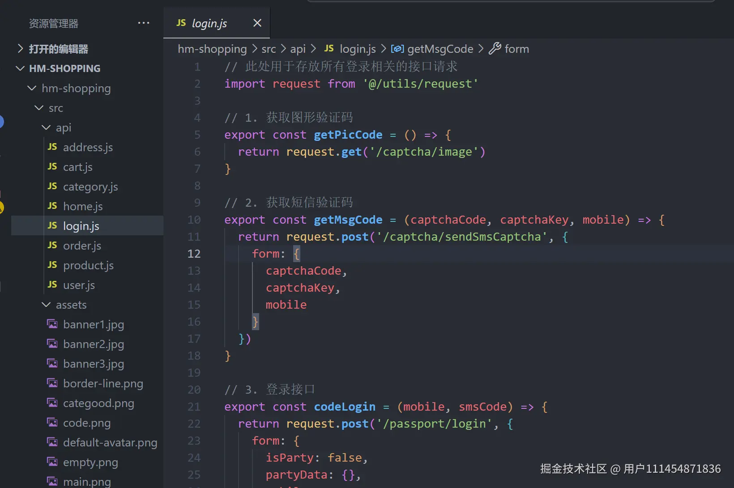Open default-avatar.png in the assets folder
This screenshot has height=488, width=734.
pos(110,442)
